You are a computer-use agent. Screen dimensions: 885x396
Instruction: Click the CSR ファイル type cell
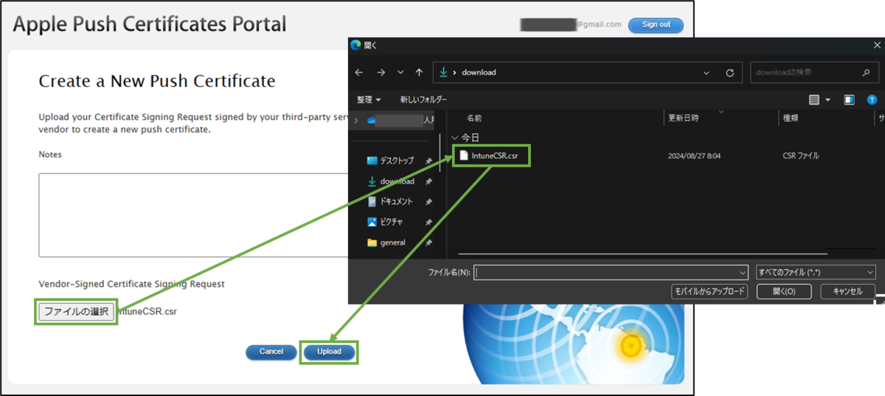pyautogui.click(x=801, y=156)
